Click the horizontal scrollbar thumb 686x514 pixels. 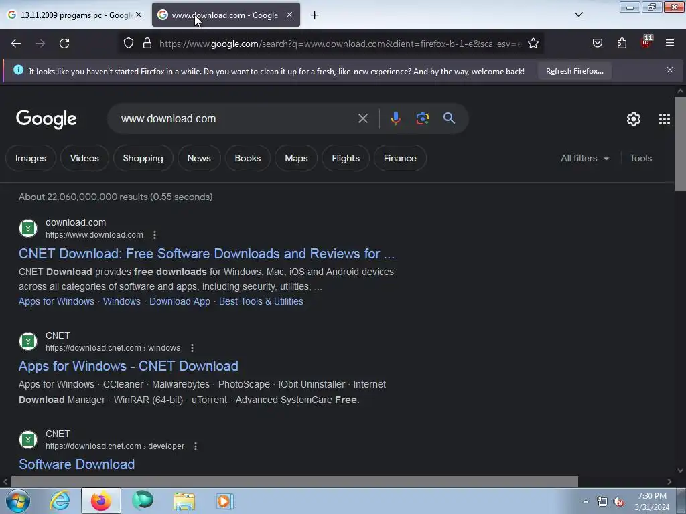(x=295, y=481)
